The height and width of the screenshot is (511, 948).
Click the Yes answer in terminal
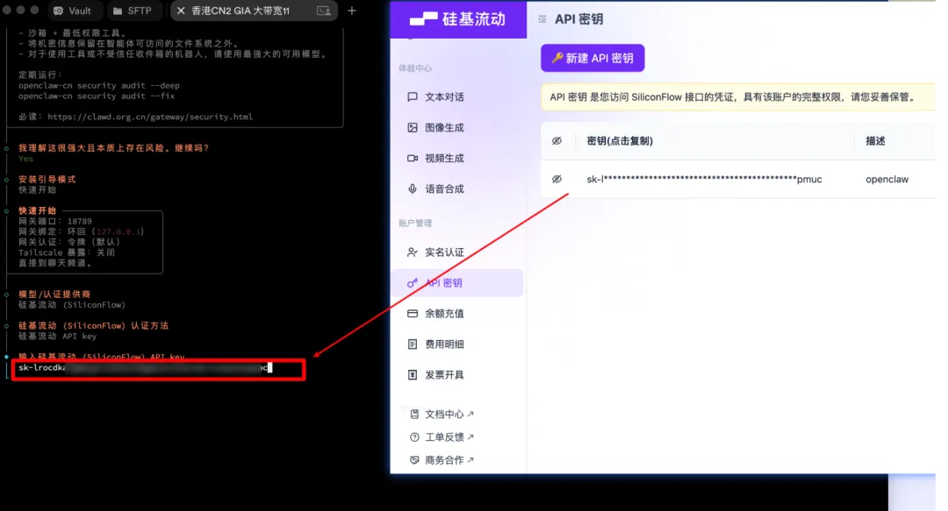[25, 159]
